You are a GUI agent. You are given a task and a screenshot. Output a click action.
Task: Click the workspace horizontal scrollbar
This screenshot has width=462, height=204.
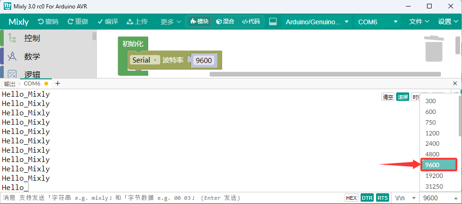[325, 74]
